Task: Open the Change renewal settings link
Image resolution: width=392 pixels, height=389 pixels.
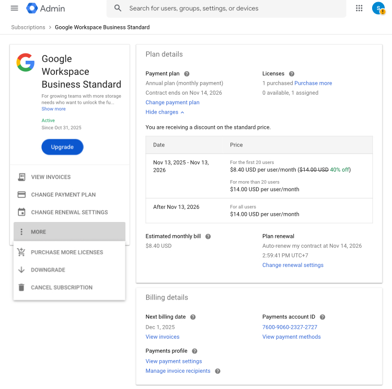Action: (293, 265)
